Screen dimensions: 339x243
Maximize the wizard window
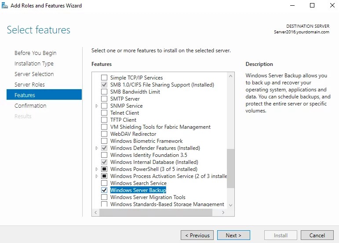(x=312, y=6)
